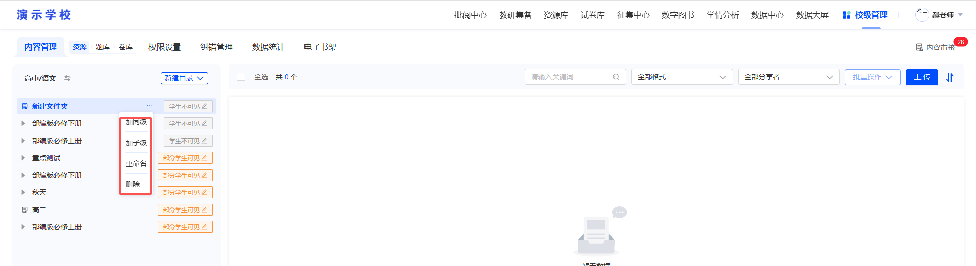Open 内容审核 with the 28 badge

[935, 47]
